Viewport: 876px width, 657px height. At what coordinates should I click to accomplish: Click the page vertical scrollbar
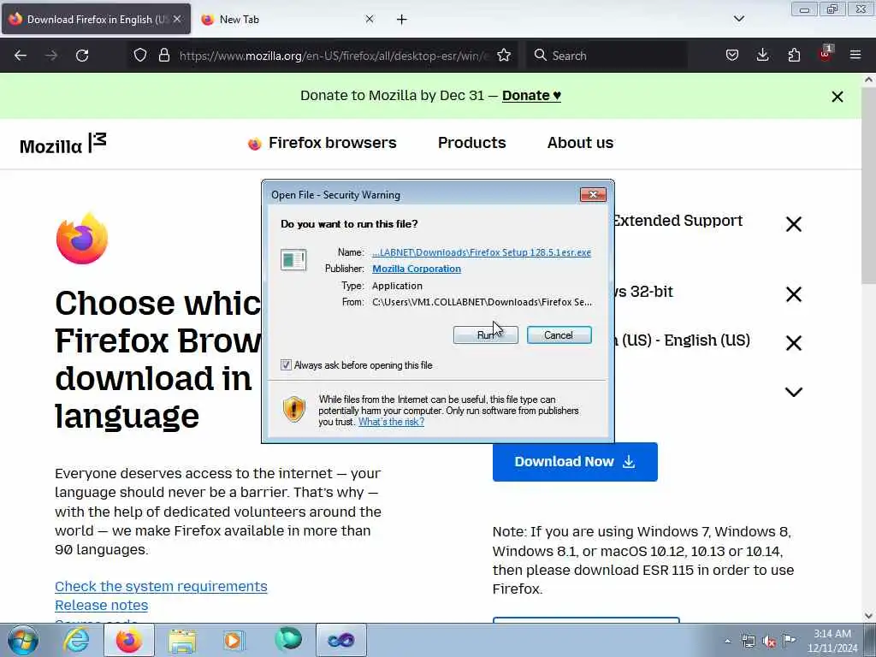pyautogui.click(x=868, y=185)
